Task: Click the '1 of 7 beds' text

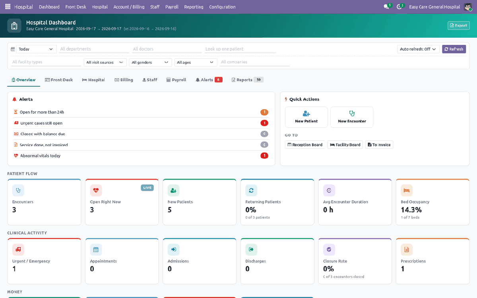Action: [410, 217]
